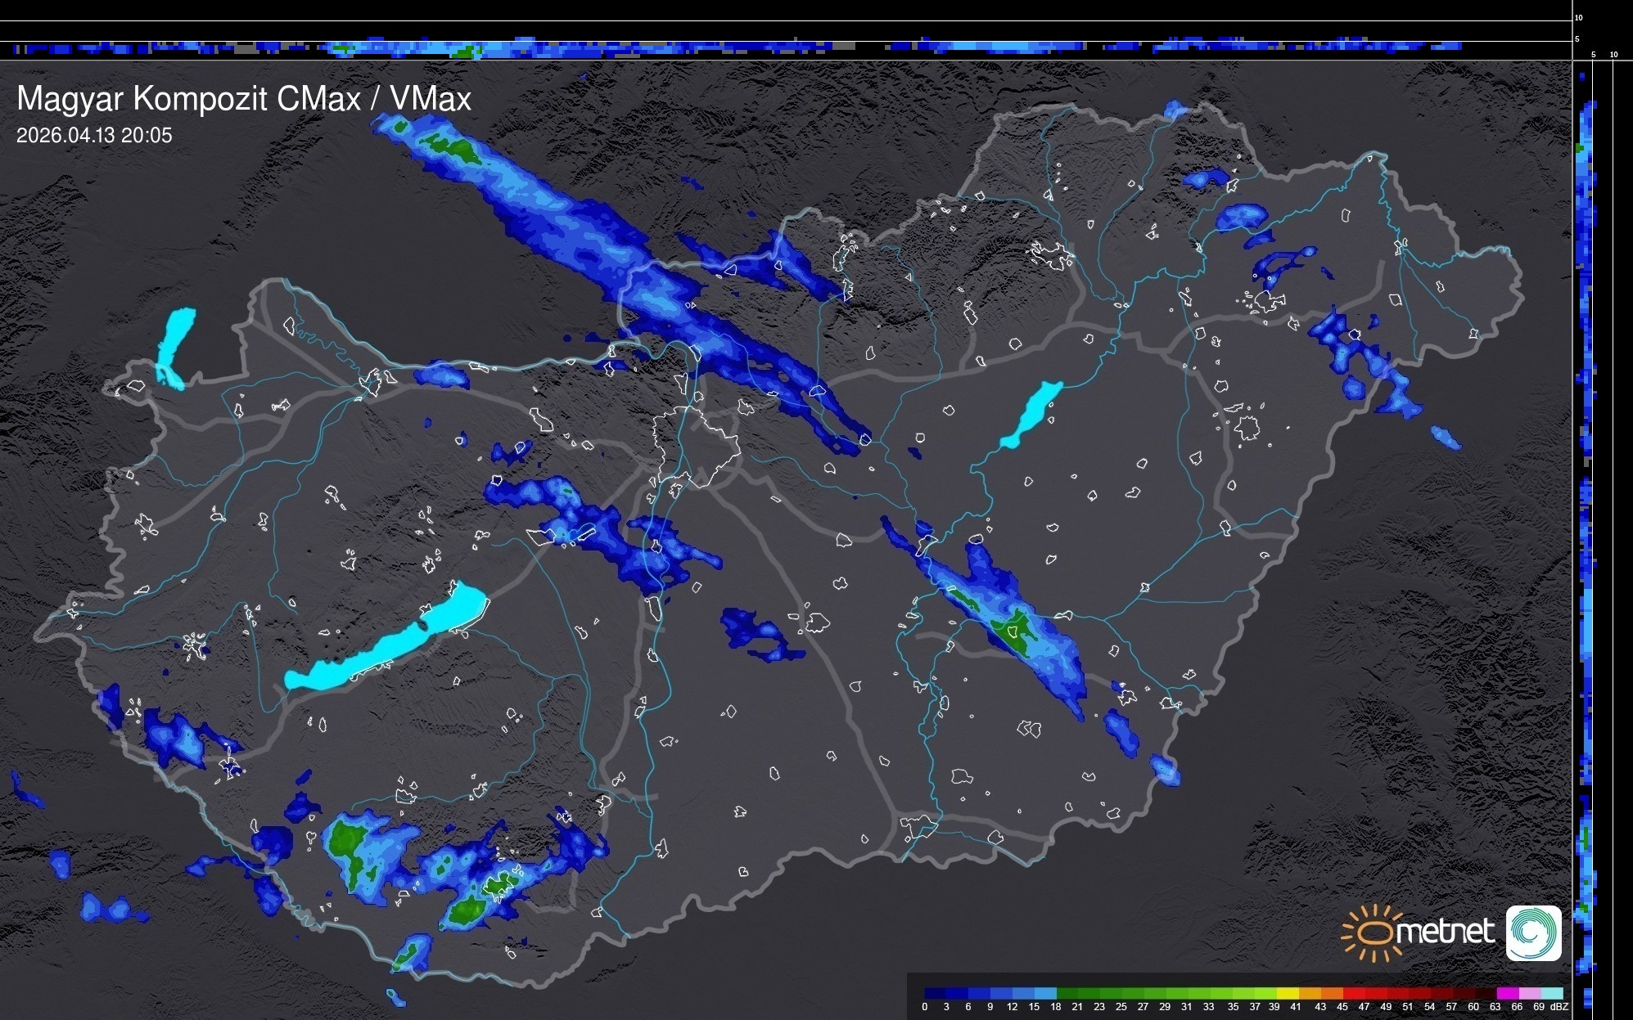Click the teal swirl icon in white square

[1533, 932]
